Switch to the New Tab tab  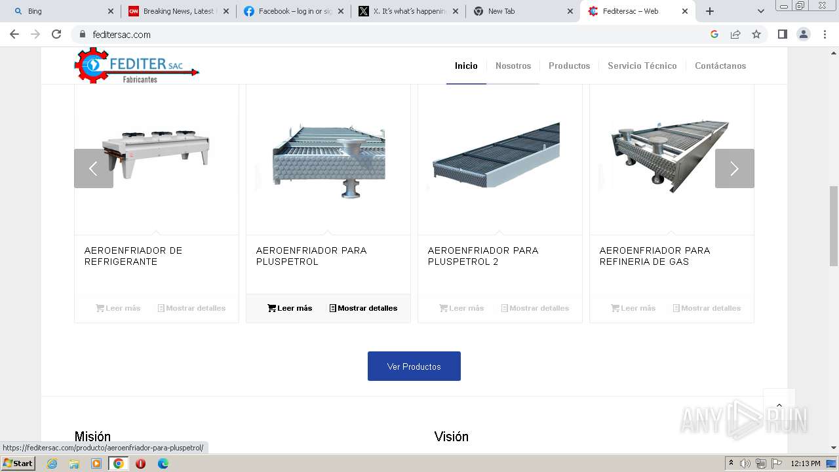(x=523, y=11)
